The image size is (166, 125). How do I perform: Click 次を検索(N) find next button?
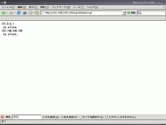point(50,117)
